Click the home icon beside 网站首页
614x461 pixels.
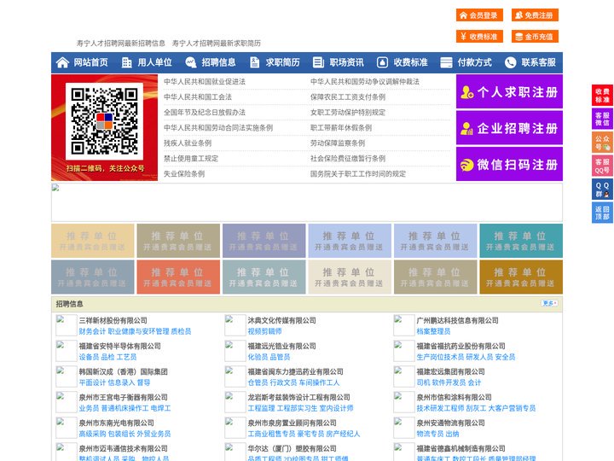tap(62, 62)
